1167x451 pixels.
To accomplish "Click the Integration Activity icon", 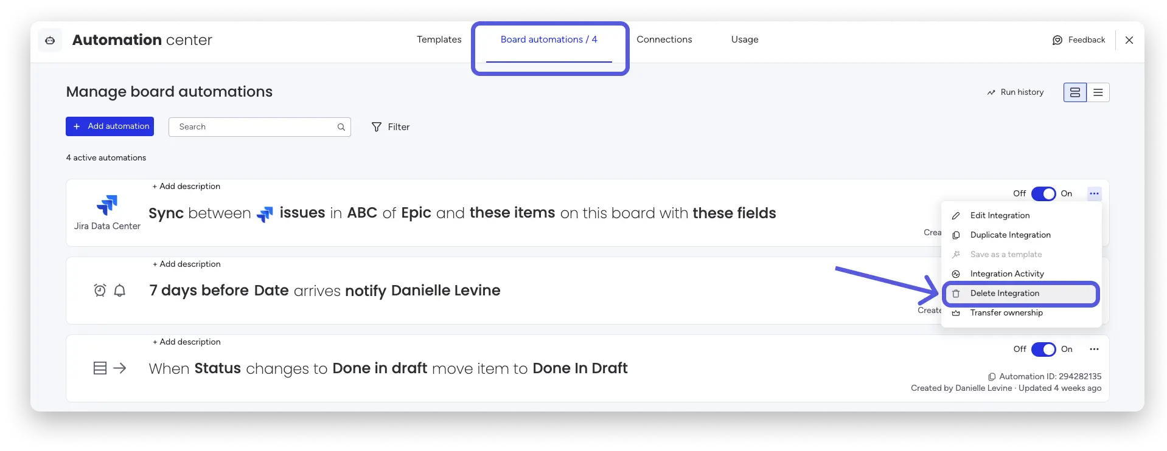I will [956, 274].
